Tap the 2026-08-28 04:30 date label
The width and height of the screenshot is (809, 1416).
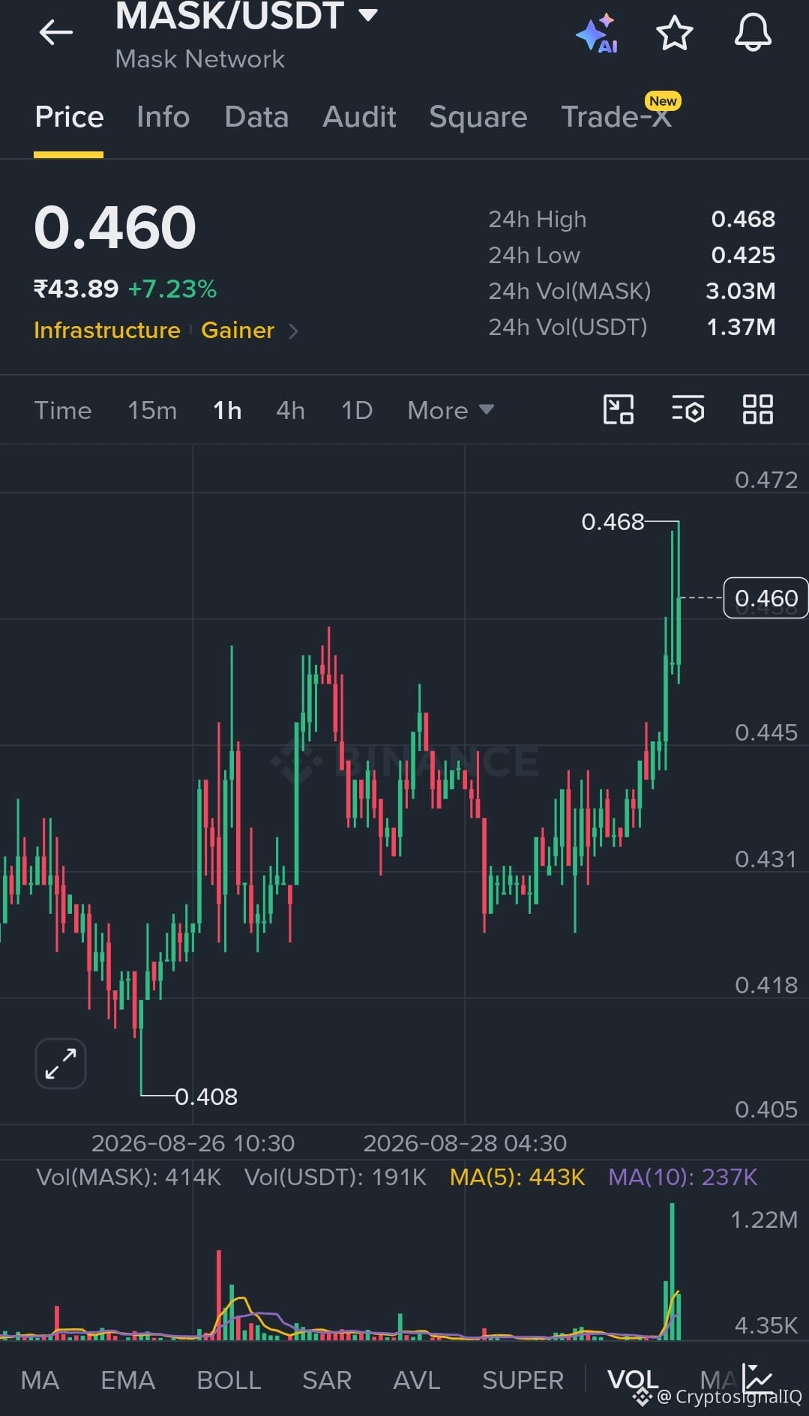tap(465, 1143)
